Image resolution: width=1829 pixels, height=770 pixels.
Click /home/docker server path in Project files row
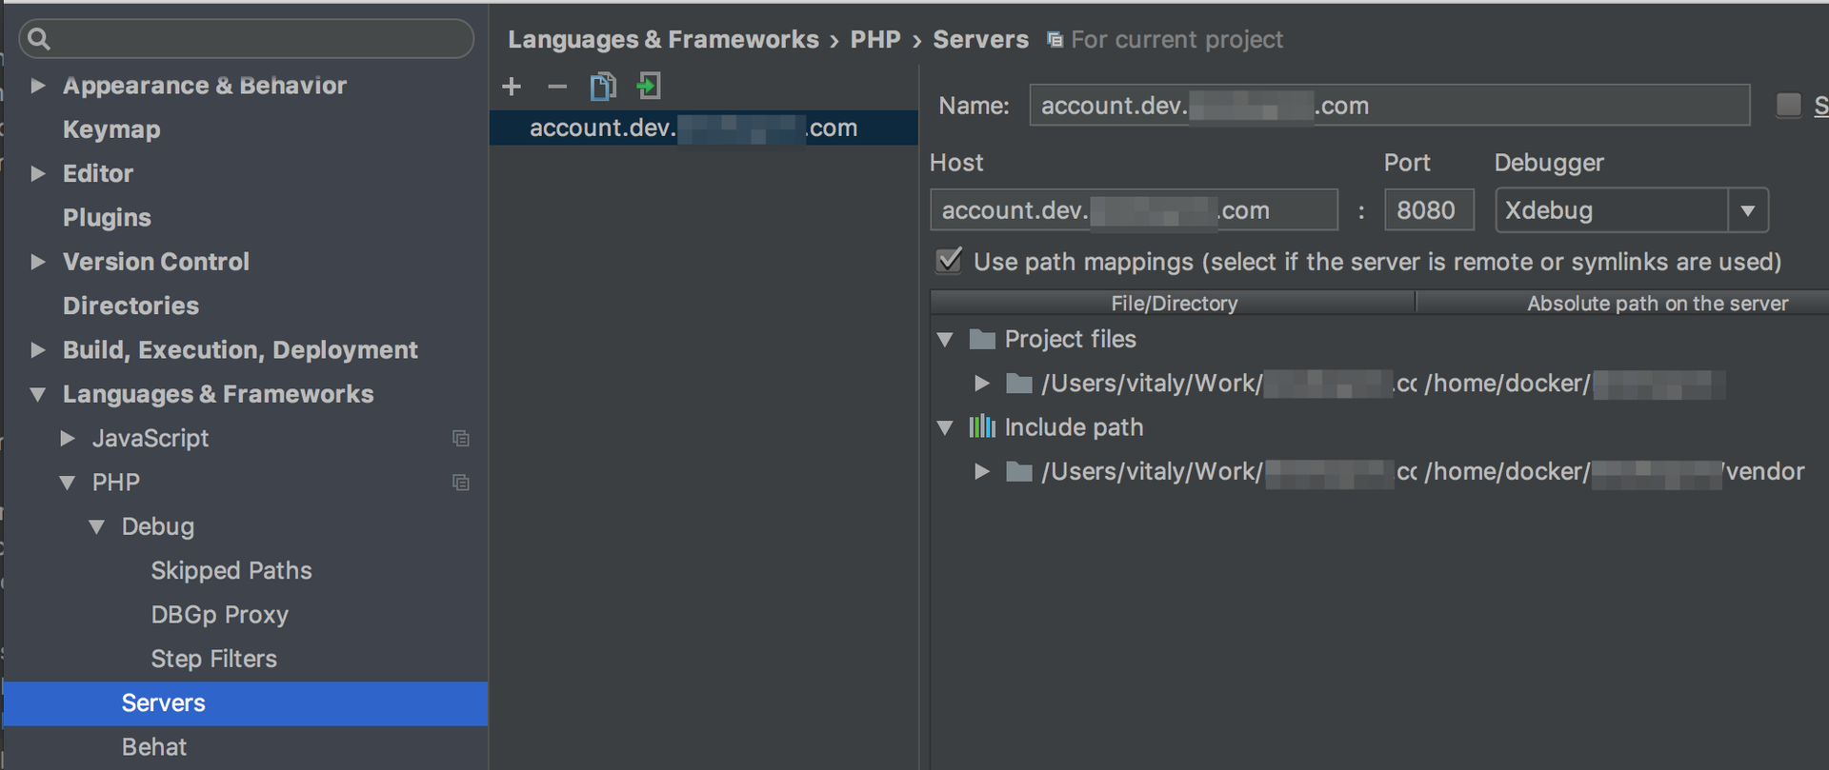[1575, 384]
